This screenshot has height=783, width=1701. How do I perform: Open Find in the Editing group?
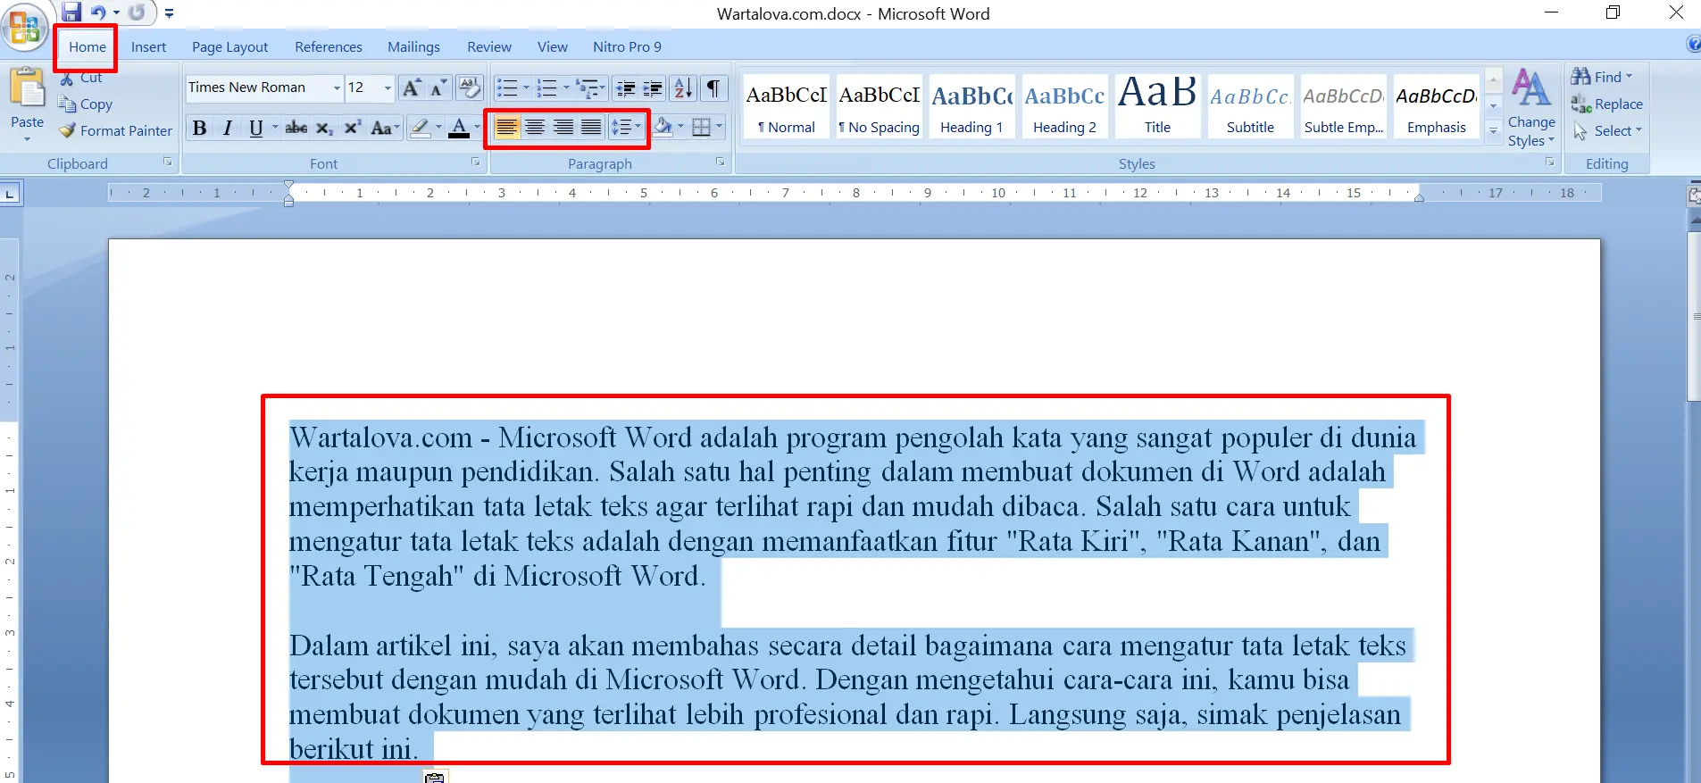click(1603, 78)
